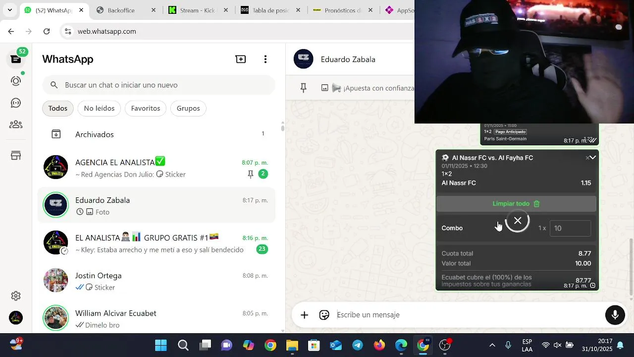
Task: Select the No leídos filter
Action: tap(99, 108)
